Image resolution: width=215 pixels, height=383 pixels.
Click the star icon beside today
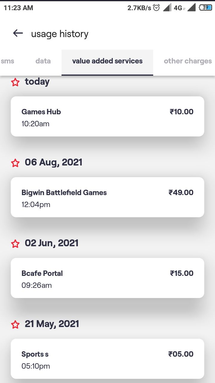coord(15,82)
